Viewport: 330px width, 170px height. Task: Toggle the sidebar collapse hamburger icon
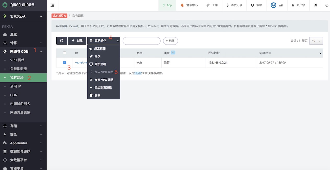click(x=52, y=5)
